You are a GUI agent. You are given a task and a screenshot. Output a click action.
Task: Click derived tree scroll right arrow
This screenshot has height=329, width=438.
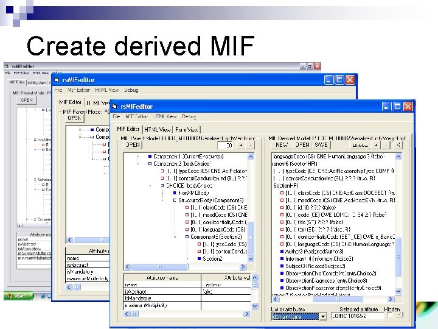pos(390,299)
